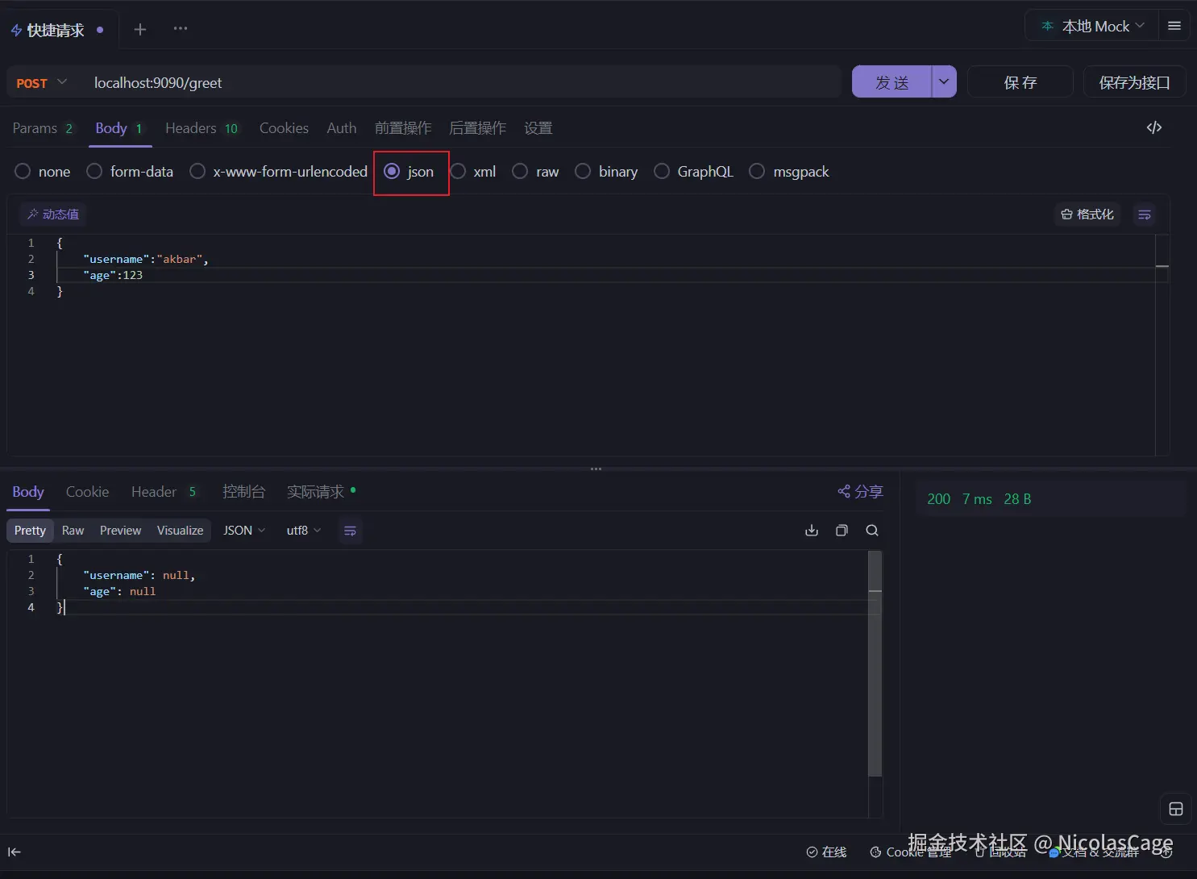Select the 快捷请求 quick request tab
Screen dimensions: 1197x879
coord(56,30)
